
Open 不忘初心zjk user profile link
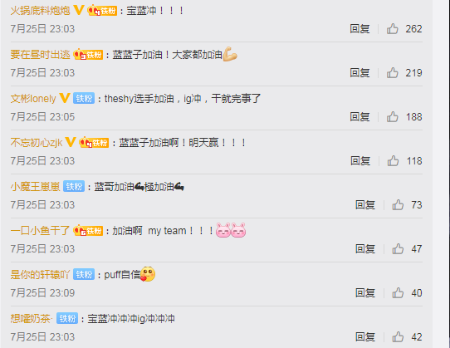pos(37,142)
